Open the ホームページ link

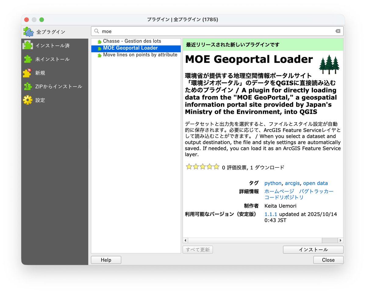(x=280, y=191)
